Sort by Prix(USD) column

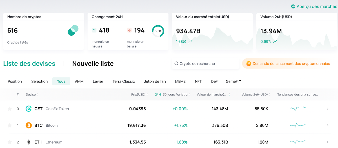[x=140, y=95]
